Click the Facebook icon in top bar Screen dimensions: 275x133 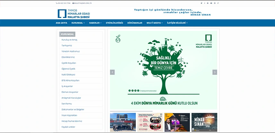(x=204, y=3)
